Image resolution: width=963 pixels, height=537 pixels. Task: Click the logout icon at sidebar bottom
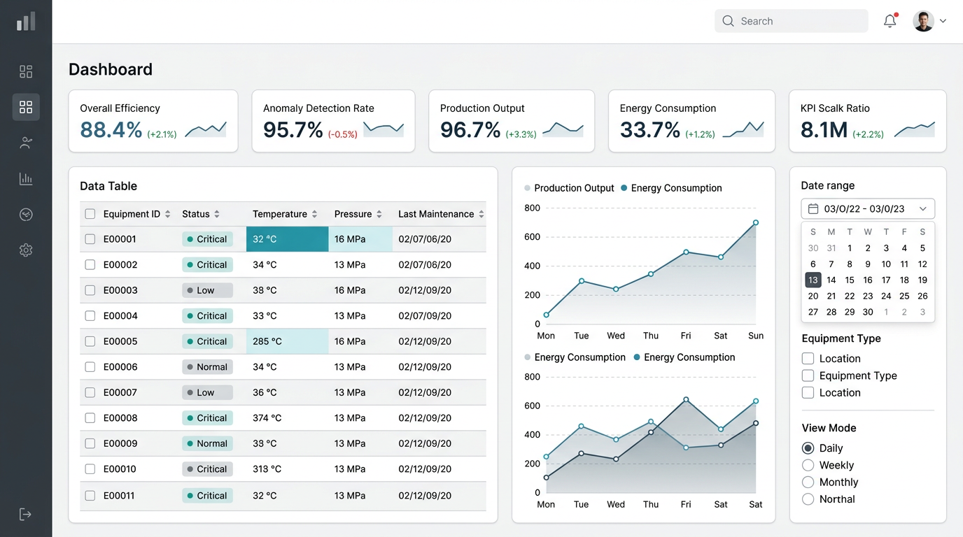pos(26,515)
